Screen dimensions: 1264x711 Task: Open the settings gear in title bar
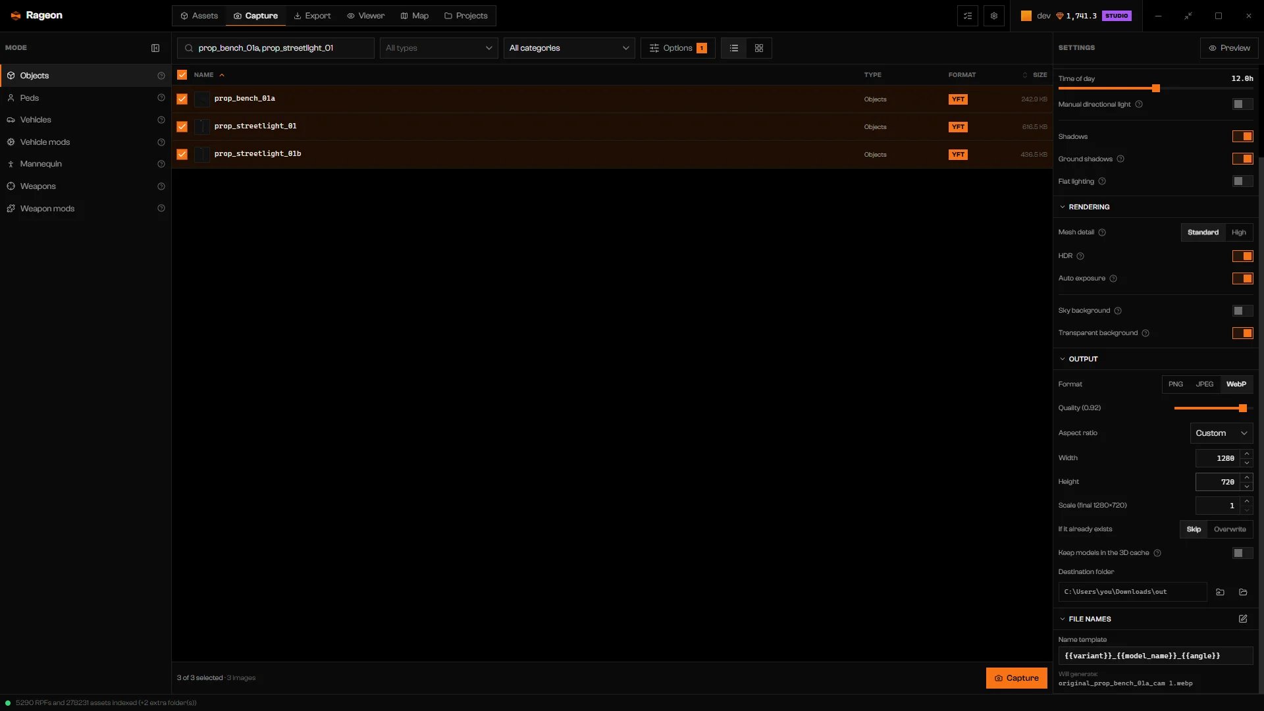click(x=994, y=16)
